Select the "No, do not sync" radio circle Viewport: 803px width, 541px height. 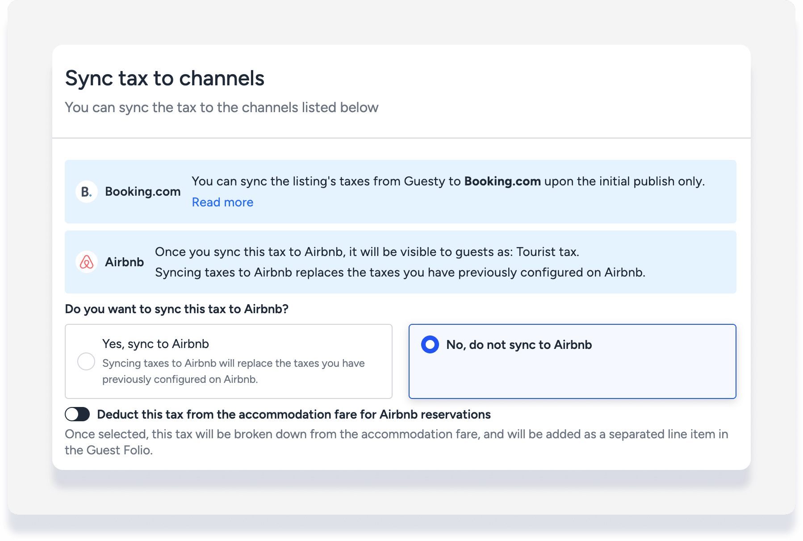[x=430, y=344]
